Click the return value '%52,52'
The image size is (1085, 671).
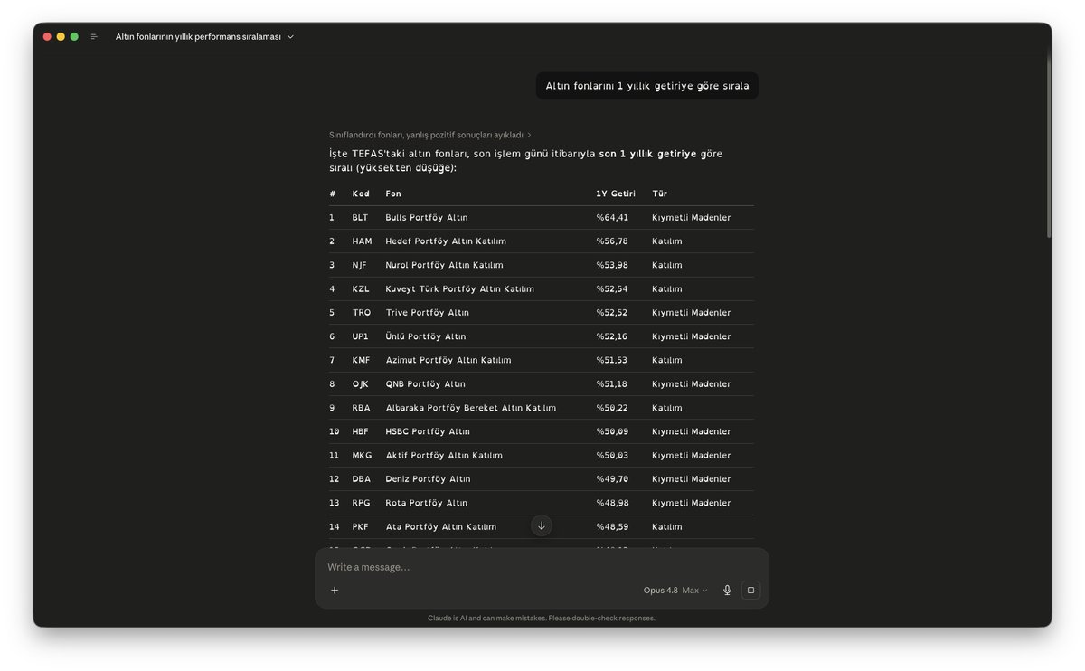click(612, 313)
